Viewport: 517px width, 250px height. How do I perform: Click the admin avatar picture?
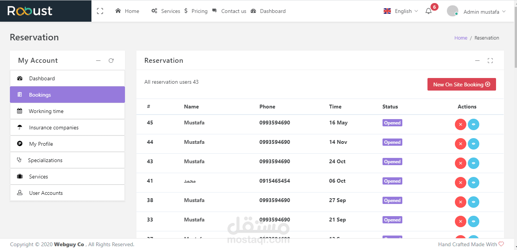[452, 11]
